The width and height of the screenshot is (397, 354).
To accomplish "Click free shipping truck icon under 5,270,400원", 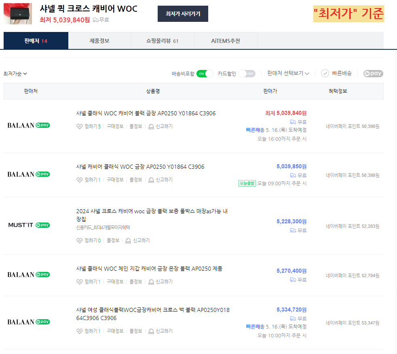I will [x=293, y=280].
